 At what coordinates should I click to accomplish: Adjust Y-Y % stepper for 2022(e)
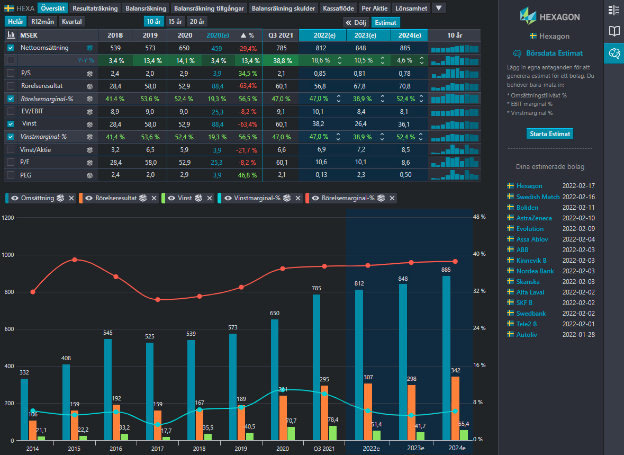[339, 60]
